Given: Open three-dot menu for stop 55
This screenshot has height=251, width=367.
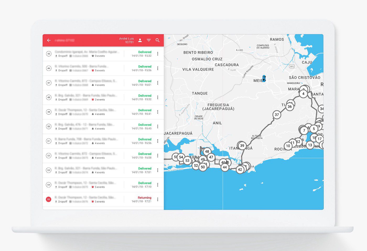Looking at the screenshot, I should (158, 199).
